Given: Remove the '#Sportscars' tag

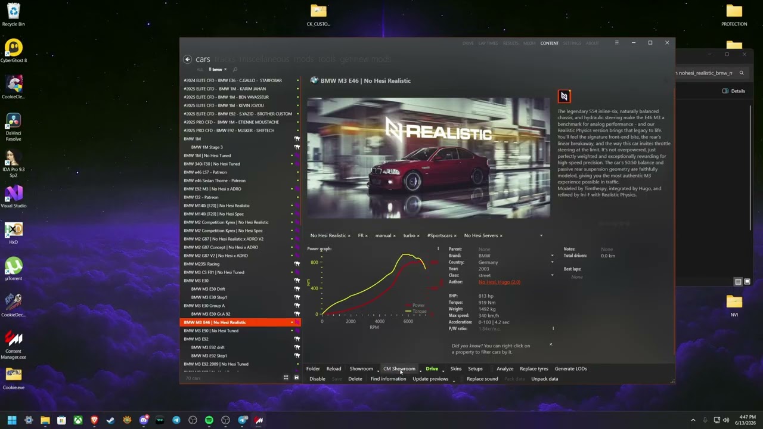Looking at the screenshot, I should click(x=455, y=236).
